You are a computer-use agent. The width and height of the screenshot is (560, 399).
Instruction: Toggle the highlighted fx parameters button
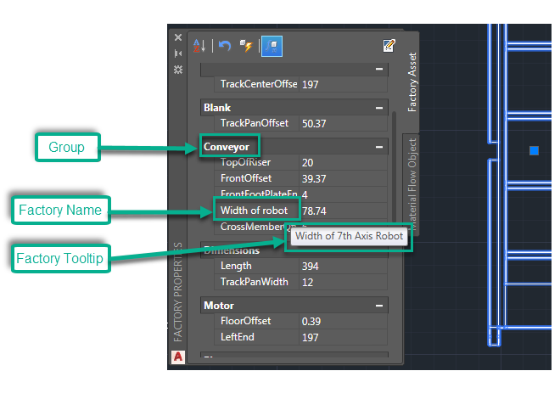(x=272, y=46)
